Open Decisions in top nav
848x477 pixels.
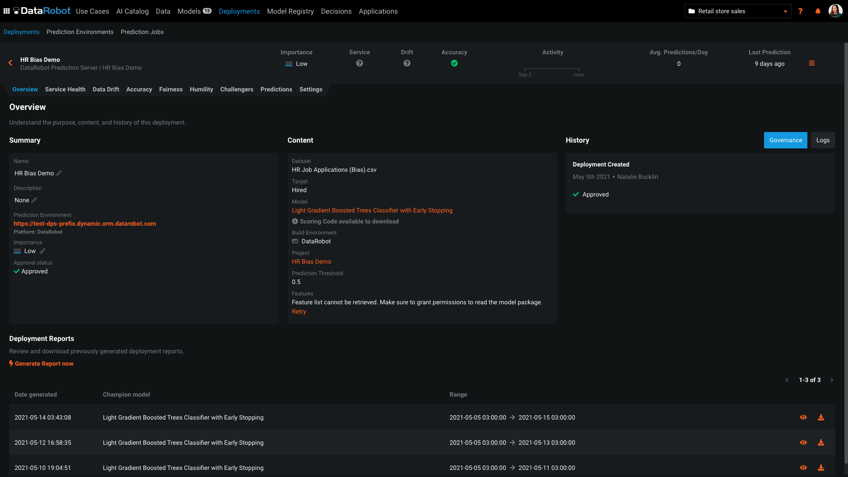[336, 11]
